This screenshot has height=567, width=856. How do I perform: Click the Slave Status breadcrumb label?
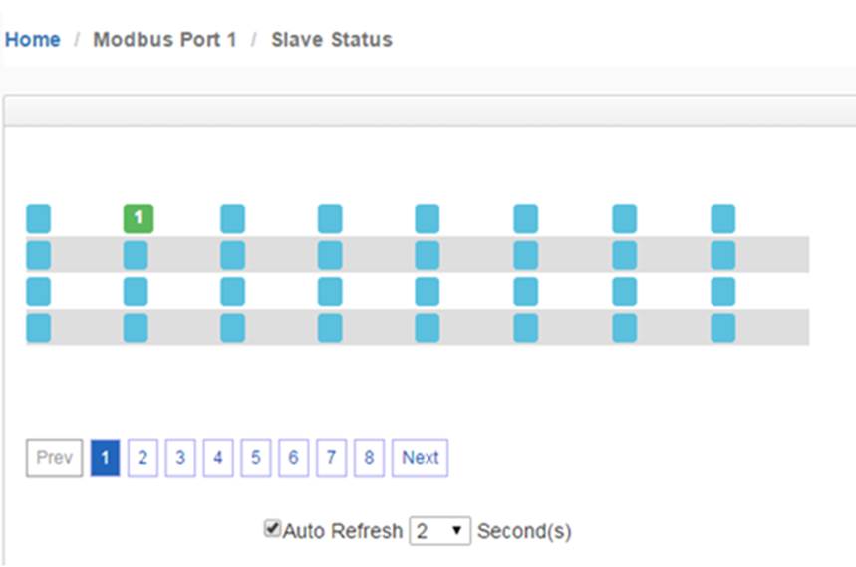[x=332, y=39]
